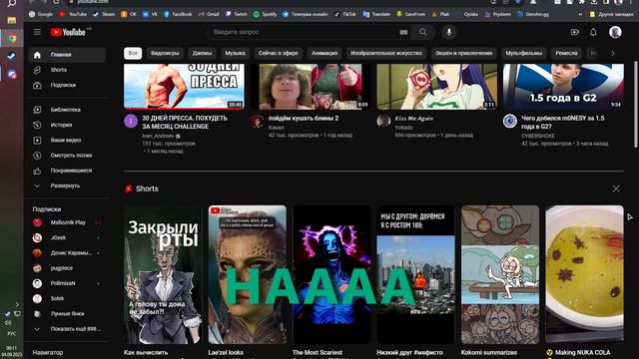The image size is (639, 359).
Task: Click the YouTube logo
Action: click(x=69, y=32)
